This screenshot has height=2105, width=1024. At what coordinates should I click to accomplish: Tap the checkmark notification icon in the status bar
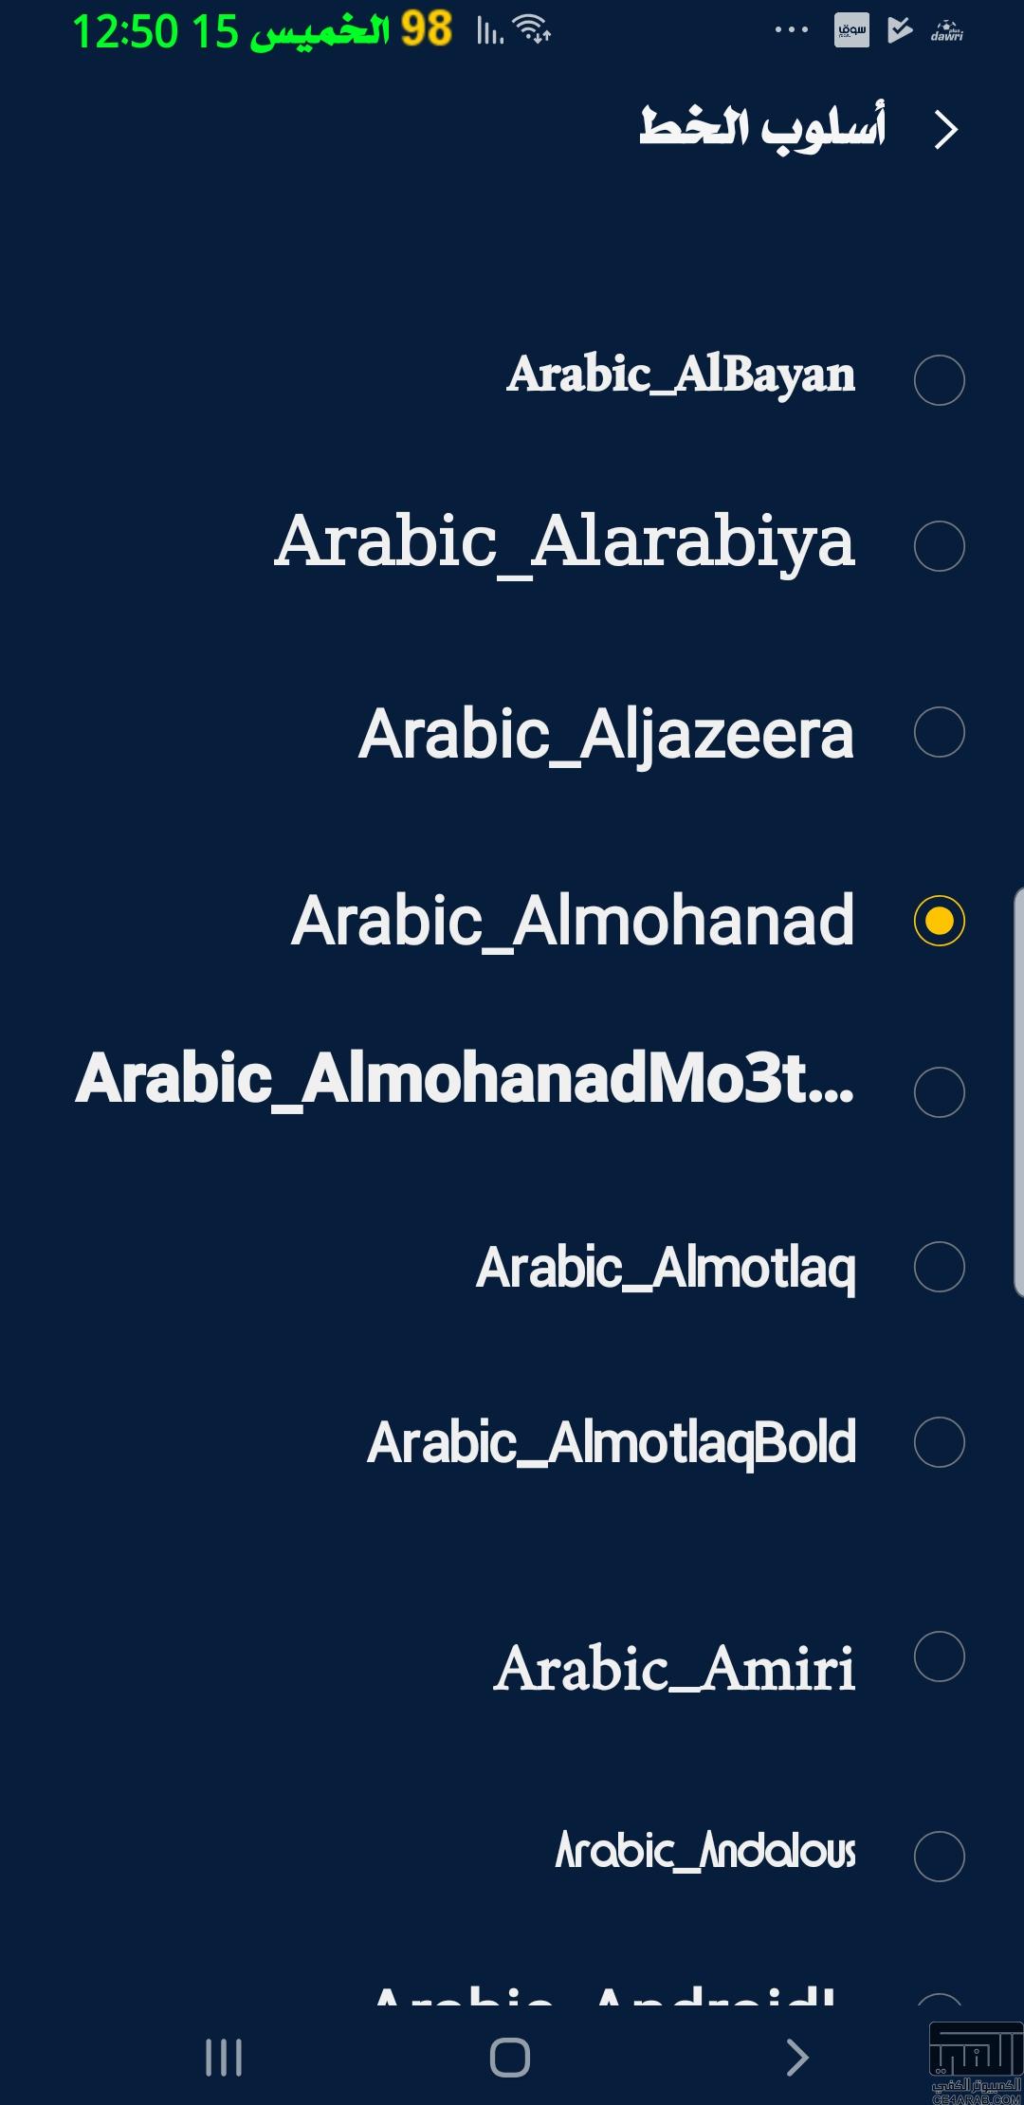point(899,30)
